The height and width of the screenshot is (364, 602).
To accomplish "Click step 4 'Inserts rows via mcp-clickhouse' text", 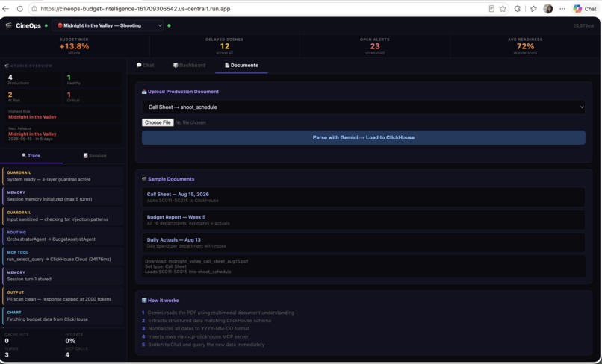I will (198, 336).
